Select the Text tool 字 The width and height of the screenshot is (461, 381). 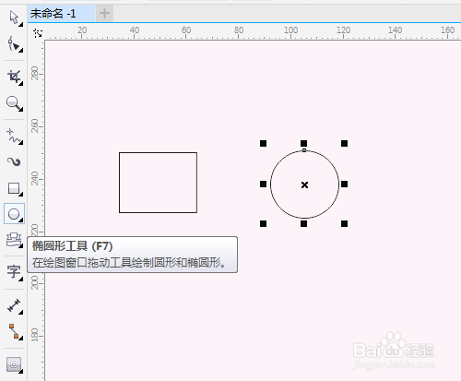point(14,272)
